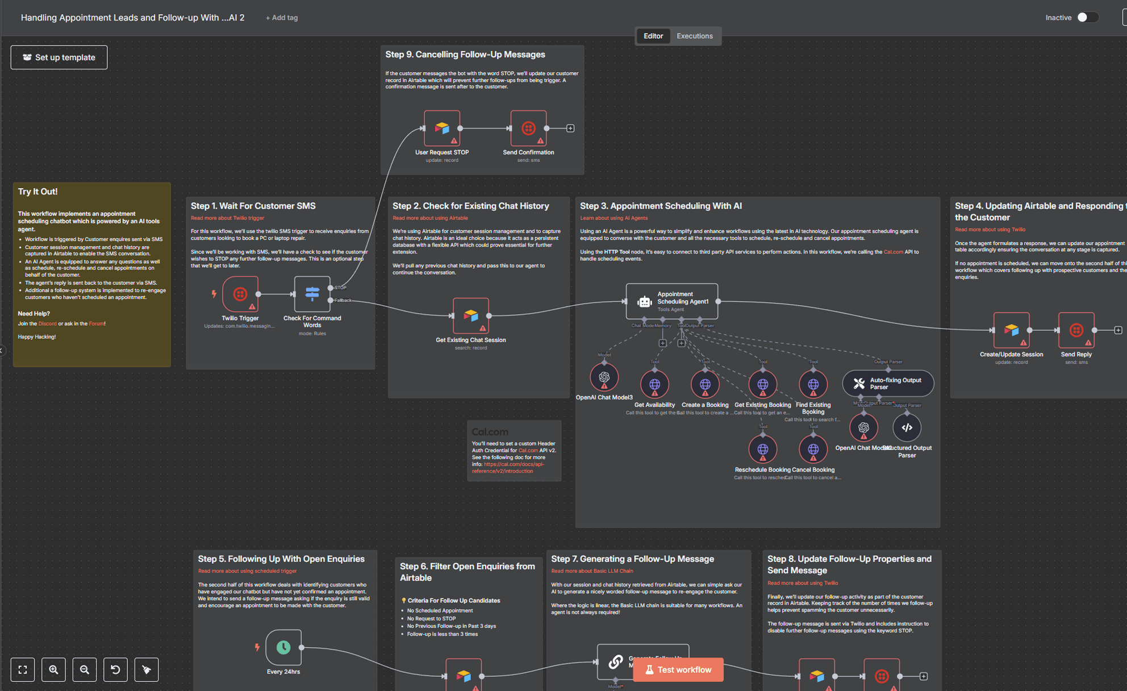
Task: Select the Check For Command Words switch node
Action: [312, 294]
